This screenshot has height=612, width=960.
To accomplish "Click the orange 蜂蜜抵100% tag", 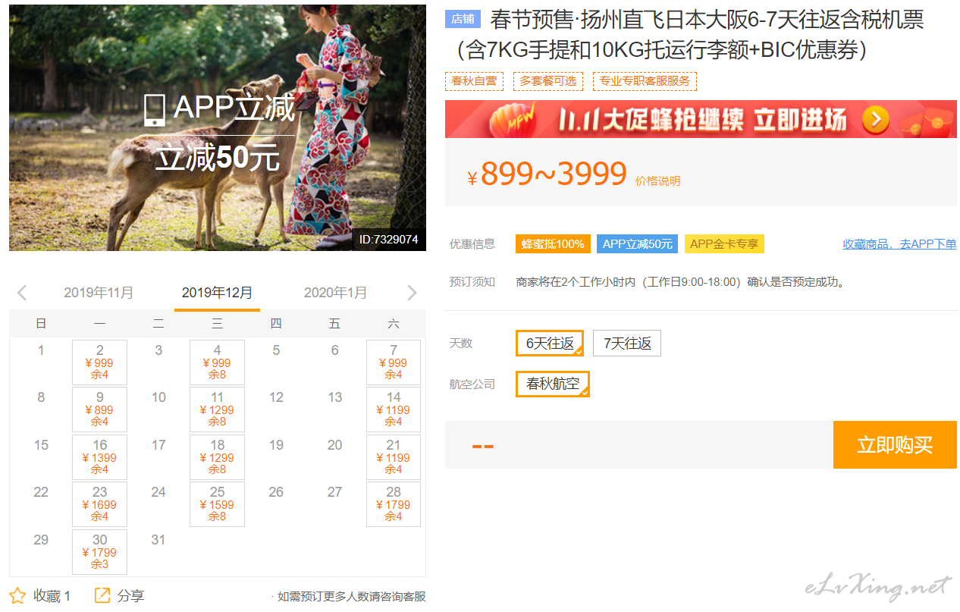I will coord(553,244).
